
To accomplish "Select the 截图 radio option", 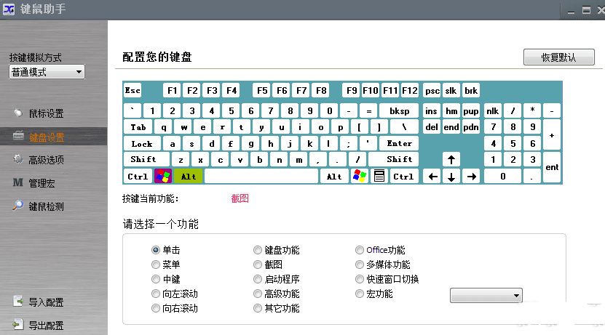I will click(x=258, y=265).
